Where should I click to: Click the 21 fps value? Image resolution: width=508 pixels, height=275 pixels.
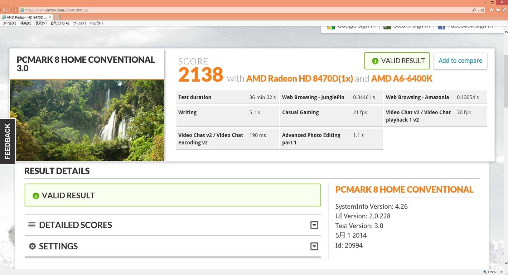[360, 112]
